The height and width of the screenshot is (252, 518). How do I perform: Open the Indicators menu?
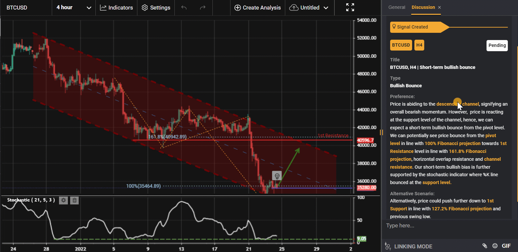point(116,8)
